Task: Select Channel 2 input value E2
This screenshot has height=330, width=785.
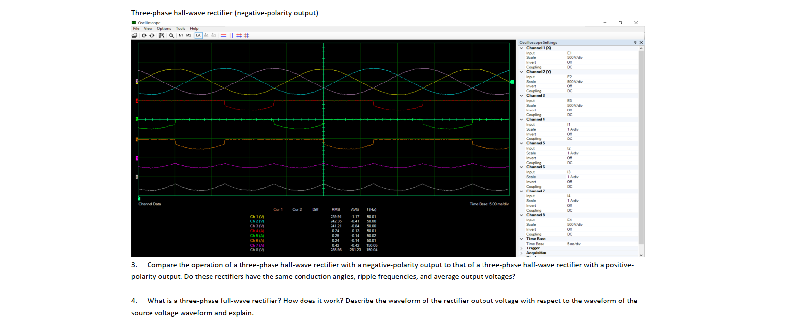Action: pyautogui.click(x=569, y=77)
